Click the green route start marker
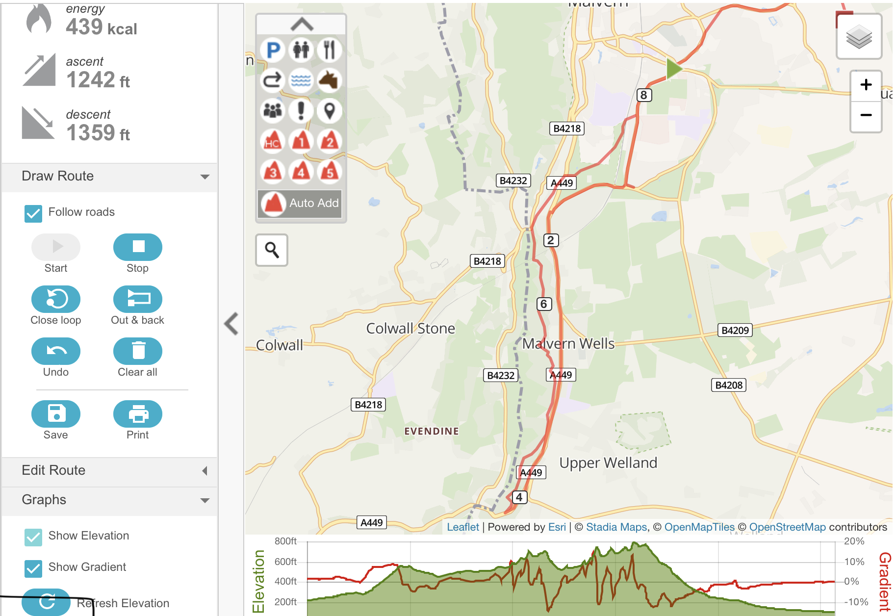Viewport: 896px width, 616px height. coord(674,68)
